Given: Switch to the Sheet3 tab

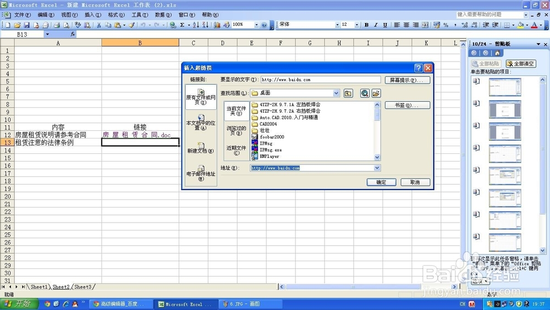Looking at the screenshot, I should 83,287.
